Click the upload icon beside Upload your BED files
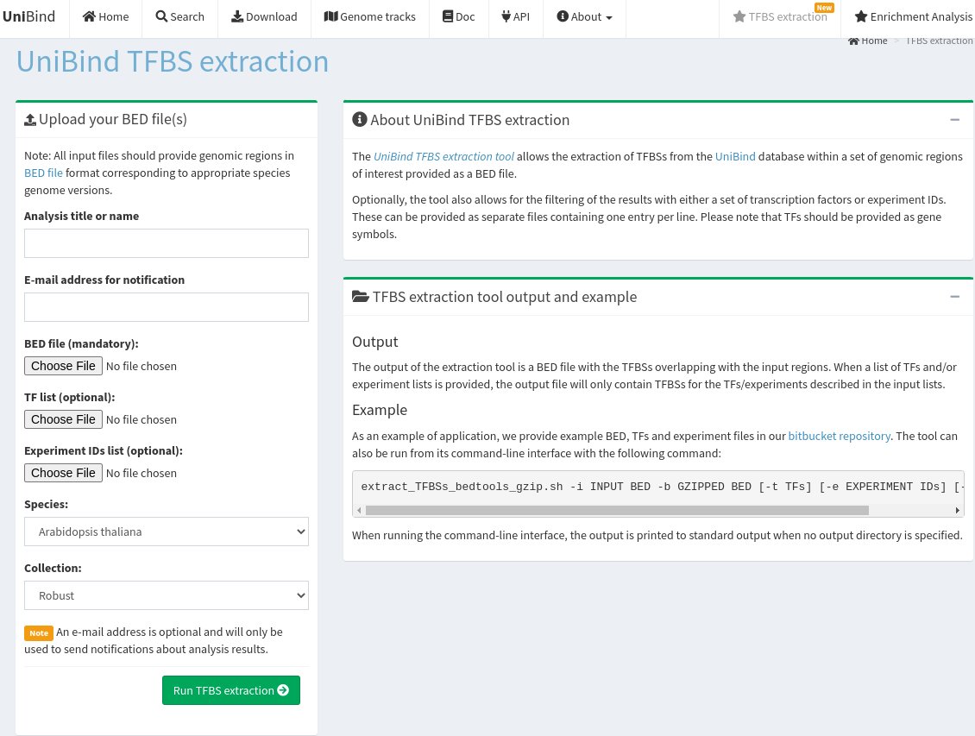 coord(31,119)
